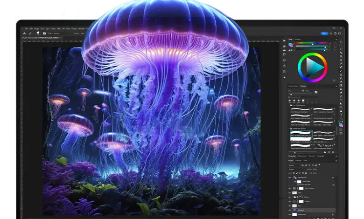This screenshot has height=219, width=364.
Task: Open the workspace switcher icon at top right
Action: pyautogui.click(x=339, y=34)
